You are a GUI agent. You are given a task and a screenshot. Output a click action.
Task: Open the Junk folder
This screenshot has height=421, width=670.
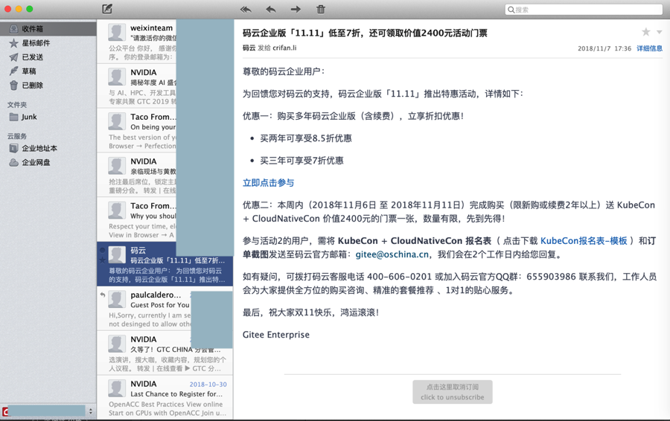click(x=48, y=117)
